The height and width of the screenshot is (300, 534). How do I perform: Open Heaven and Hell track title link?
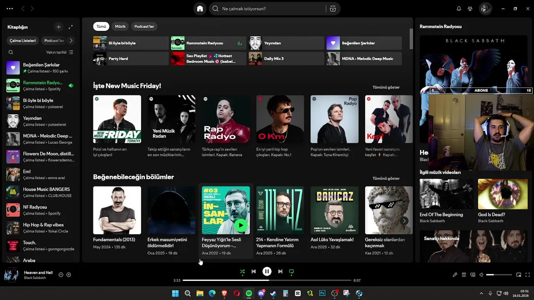[x=38, y=272]
